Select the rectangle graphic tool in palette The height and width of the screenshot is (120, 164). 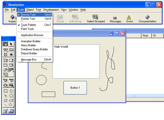pyautogui.click(x=5, y=91)
